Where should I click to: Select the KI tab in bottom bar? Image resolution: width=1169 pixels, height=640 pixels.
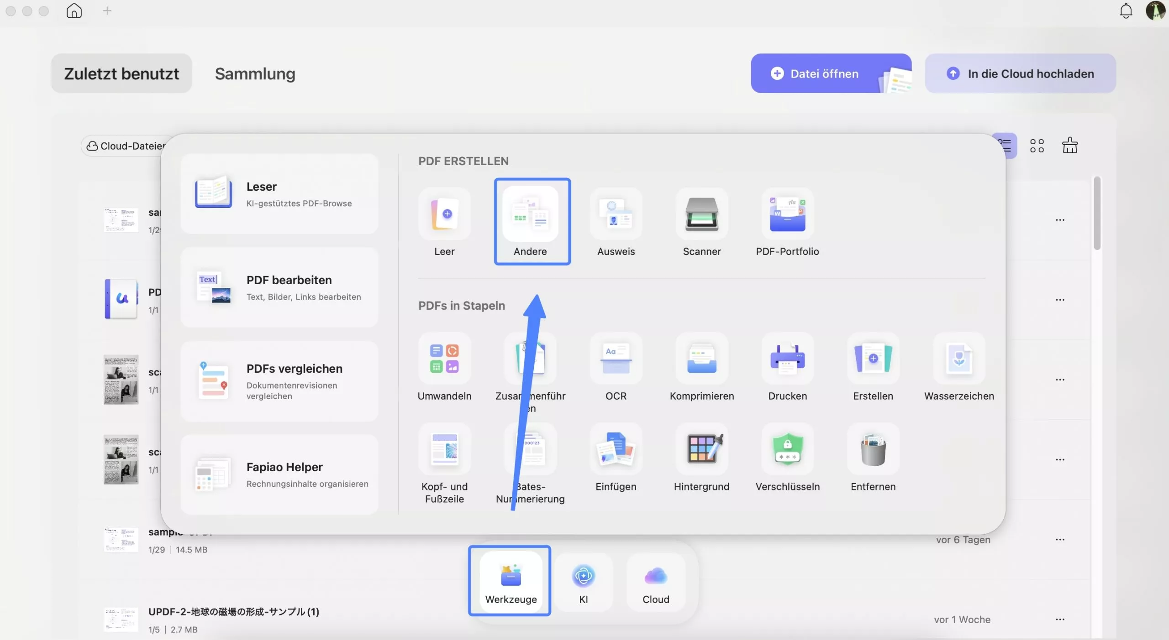click(583, 583)
